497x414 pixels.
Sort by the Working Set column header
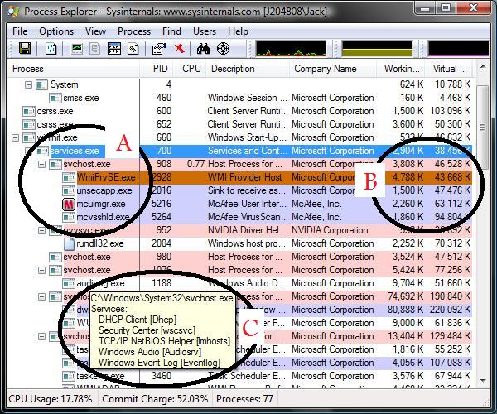tap(402, 69)
